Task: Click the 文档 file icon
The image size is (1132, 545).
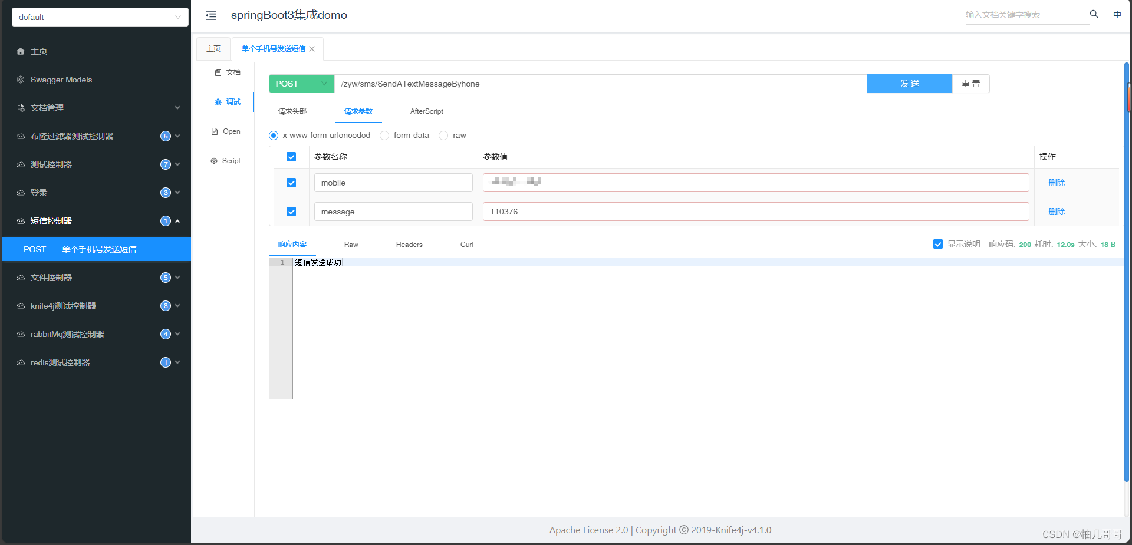Action: pyautogui.click(x=218, y=72)
